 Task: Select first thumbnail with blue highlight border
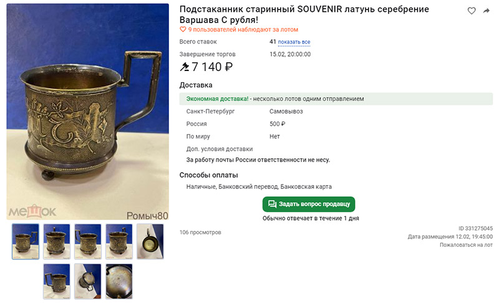[x=26, y=241]
